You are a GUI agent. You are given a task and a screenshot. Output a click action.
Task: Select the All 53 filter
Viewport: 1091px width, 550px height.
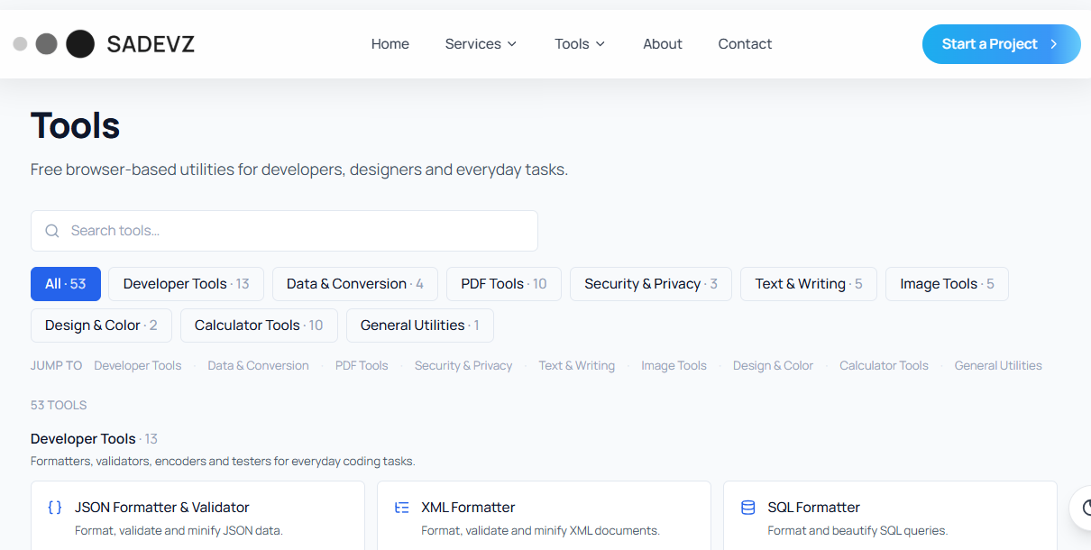pyautogui.click(x=65, y=284)
